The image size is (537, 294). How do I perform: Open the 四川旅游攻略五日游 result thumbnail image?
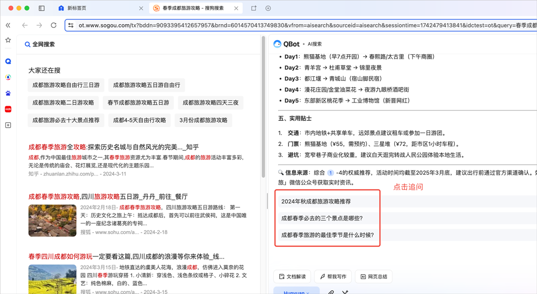click(52, 220)
